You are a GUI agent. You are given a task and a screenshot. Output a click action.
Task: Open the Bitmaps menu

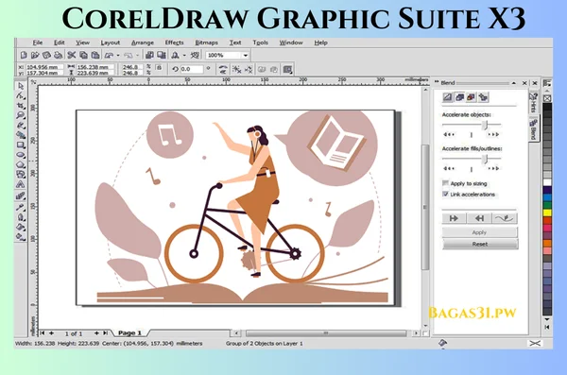(x=206, y=43)
